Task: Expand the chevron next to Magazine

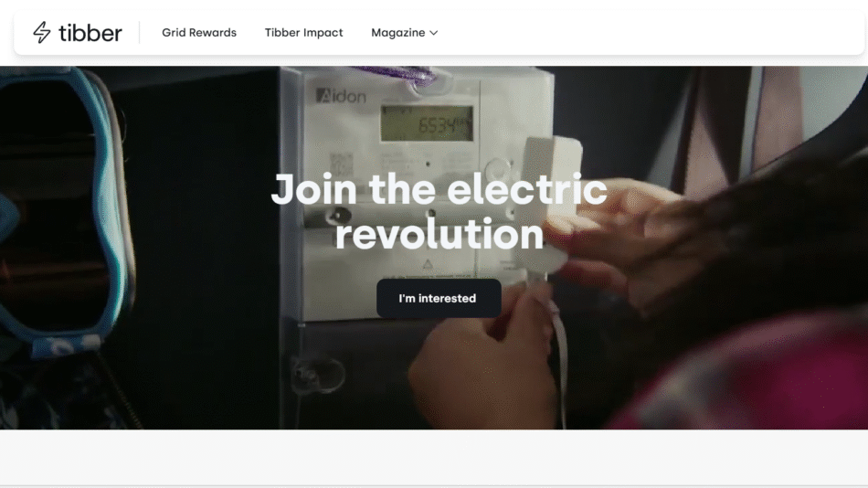Action: click(x=434, y=33)
